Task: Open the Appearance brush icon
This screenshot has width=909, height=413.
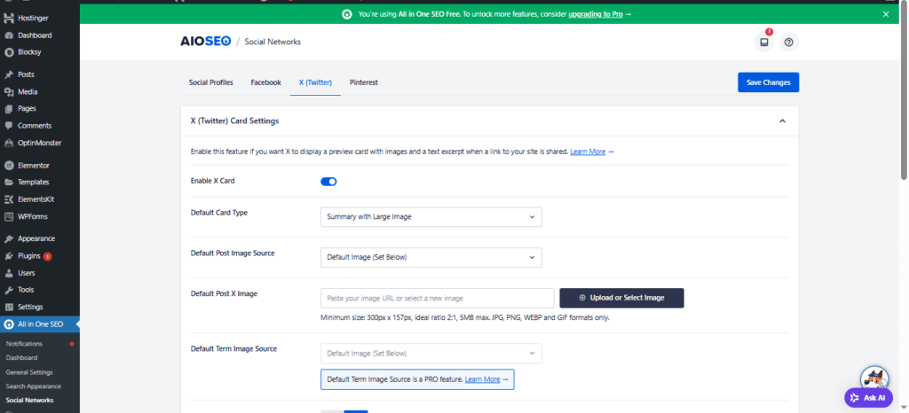Action: pyautogui.click(x=9, y=239)
